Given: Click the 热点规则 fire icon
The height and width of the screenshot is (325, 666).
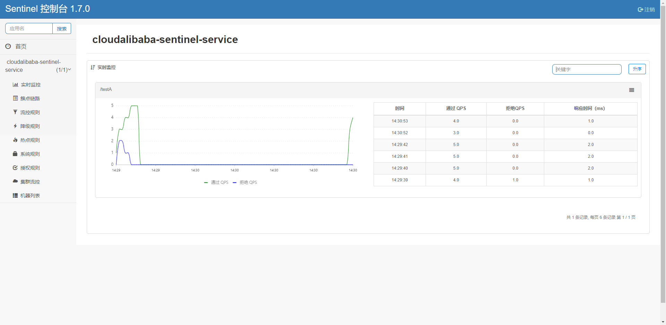Looking at the screenshot, I should (15, 140).
